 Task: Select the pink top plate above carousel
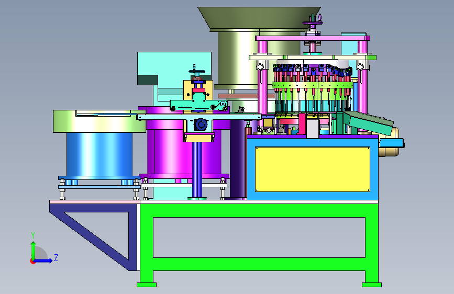click(313, 38)
